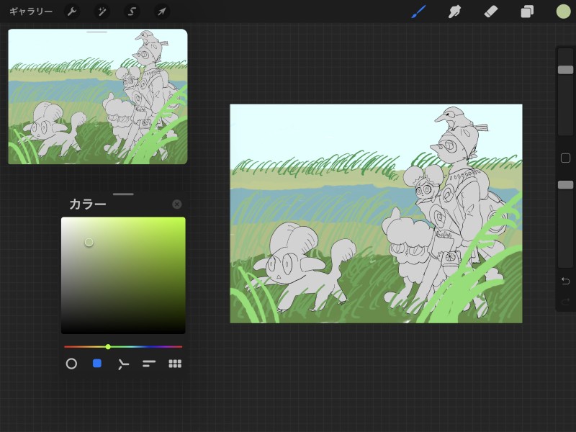Switch to the Harmony color tab

tap(123, 364)
